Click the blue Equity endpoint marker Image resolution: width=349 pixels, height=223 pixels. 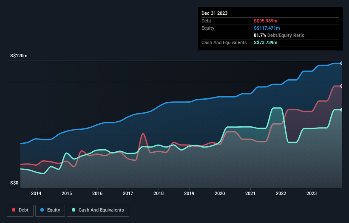click(342, 64)
